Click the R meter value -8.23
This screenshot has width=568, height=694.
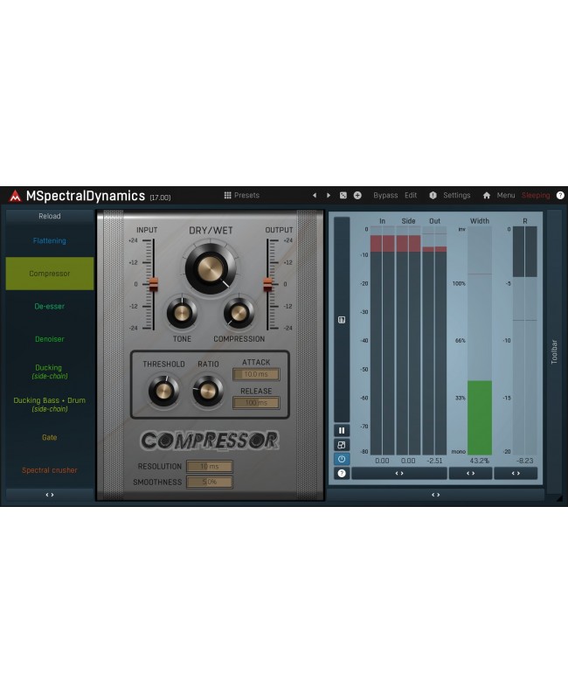(x=524, y=461)
